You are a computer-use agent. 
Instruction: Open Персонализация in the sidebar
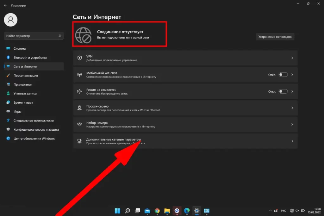tap(26, 76)
